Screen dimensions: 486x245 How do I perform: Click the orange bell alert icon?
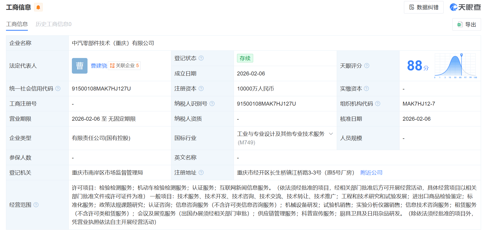pos(38,7)
